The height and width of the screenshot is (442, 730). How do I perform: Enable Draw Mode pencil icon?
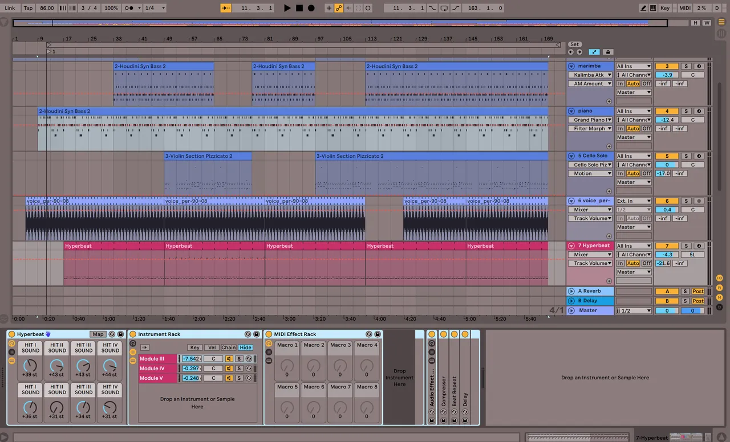click(x=644, y=8)
